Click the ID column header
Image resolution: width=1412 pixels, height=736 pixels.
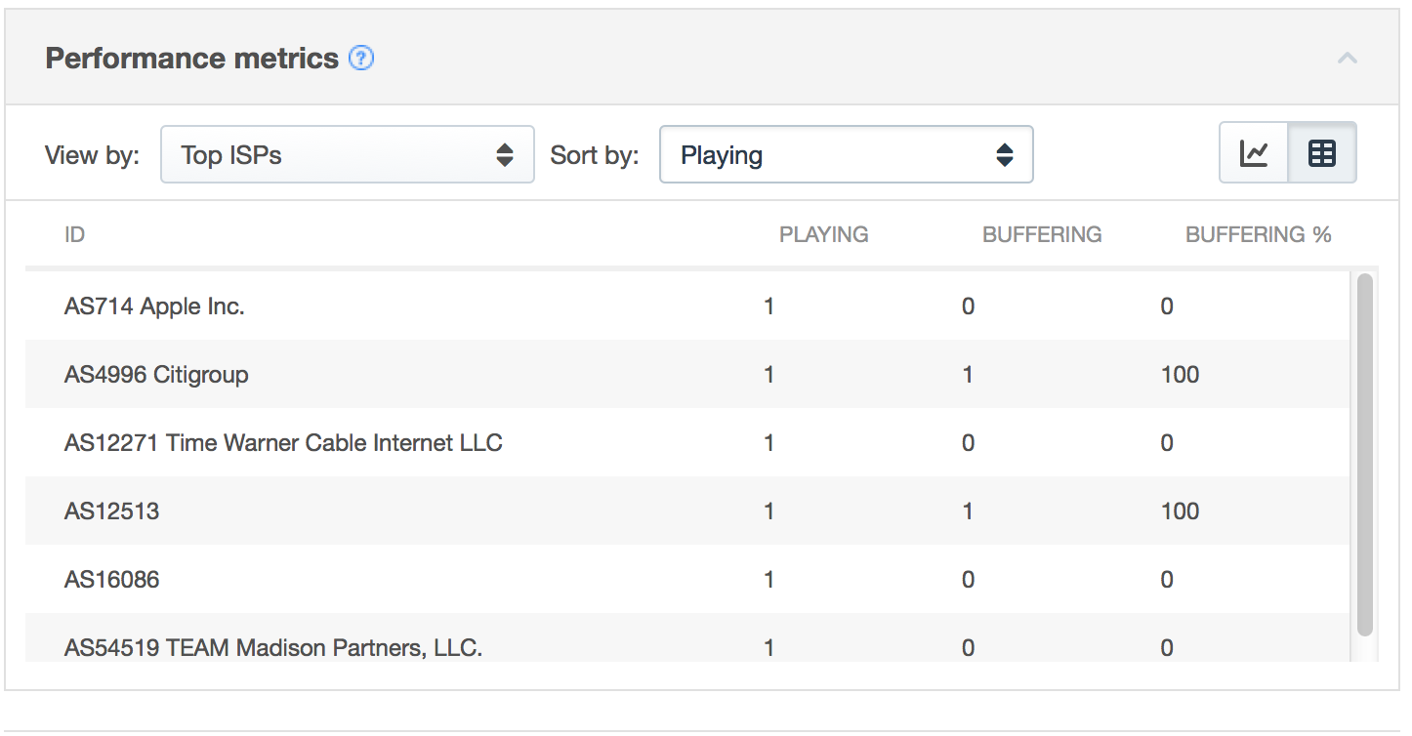(x=74, y=234)
